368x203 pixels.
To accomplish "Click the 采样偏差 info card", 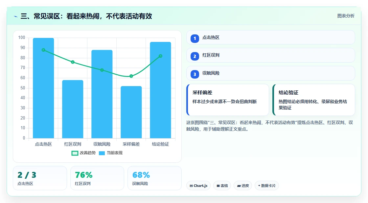I will 228,100.
